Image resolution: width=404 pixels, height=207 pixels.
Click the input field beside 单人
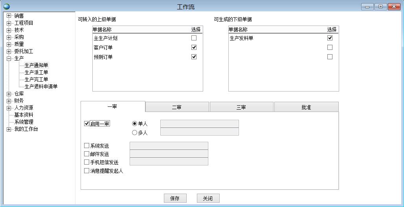[x=199, y=124]
